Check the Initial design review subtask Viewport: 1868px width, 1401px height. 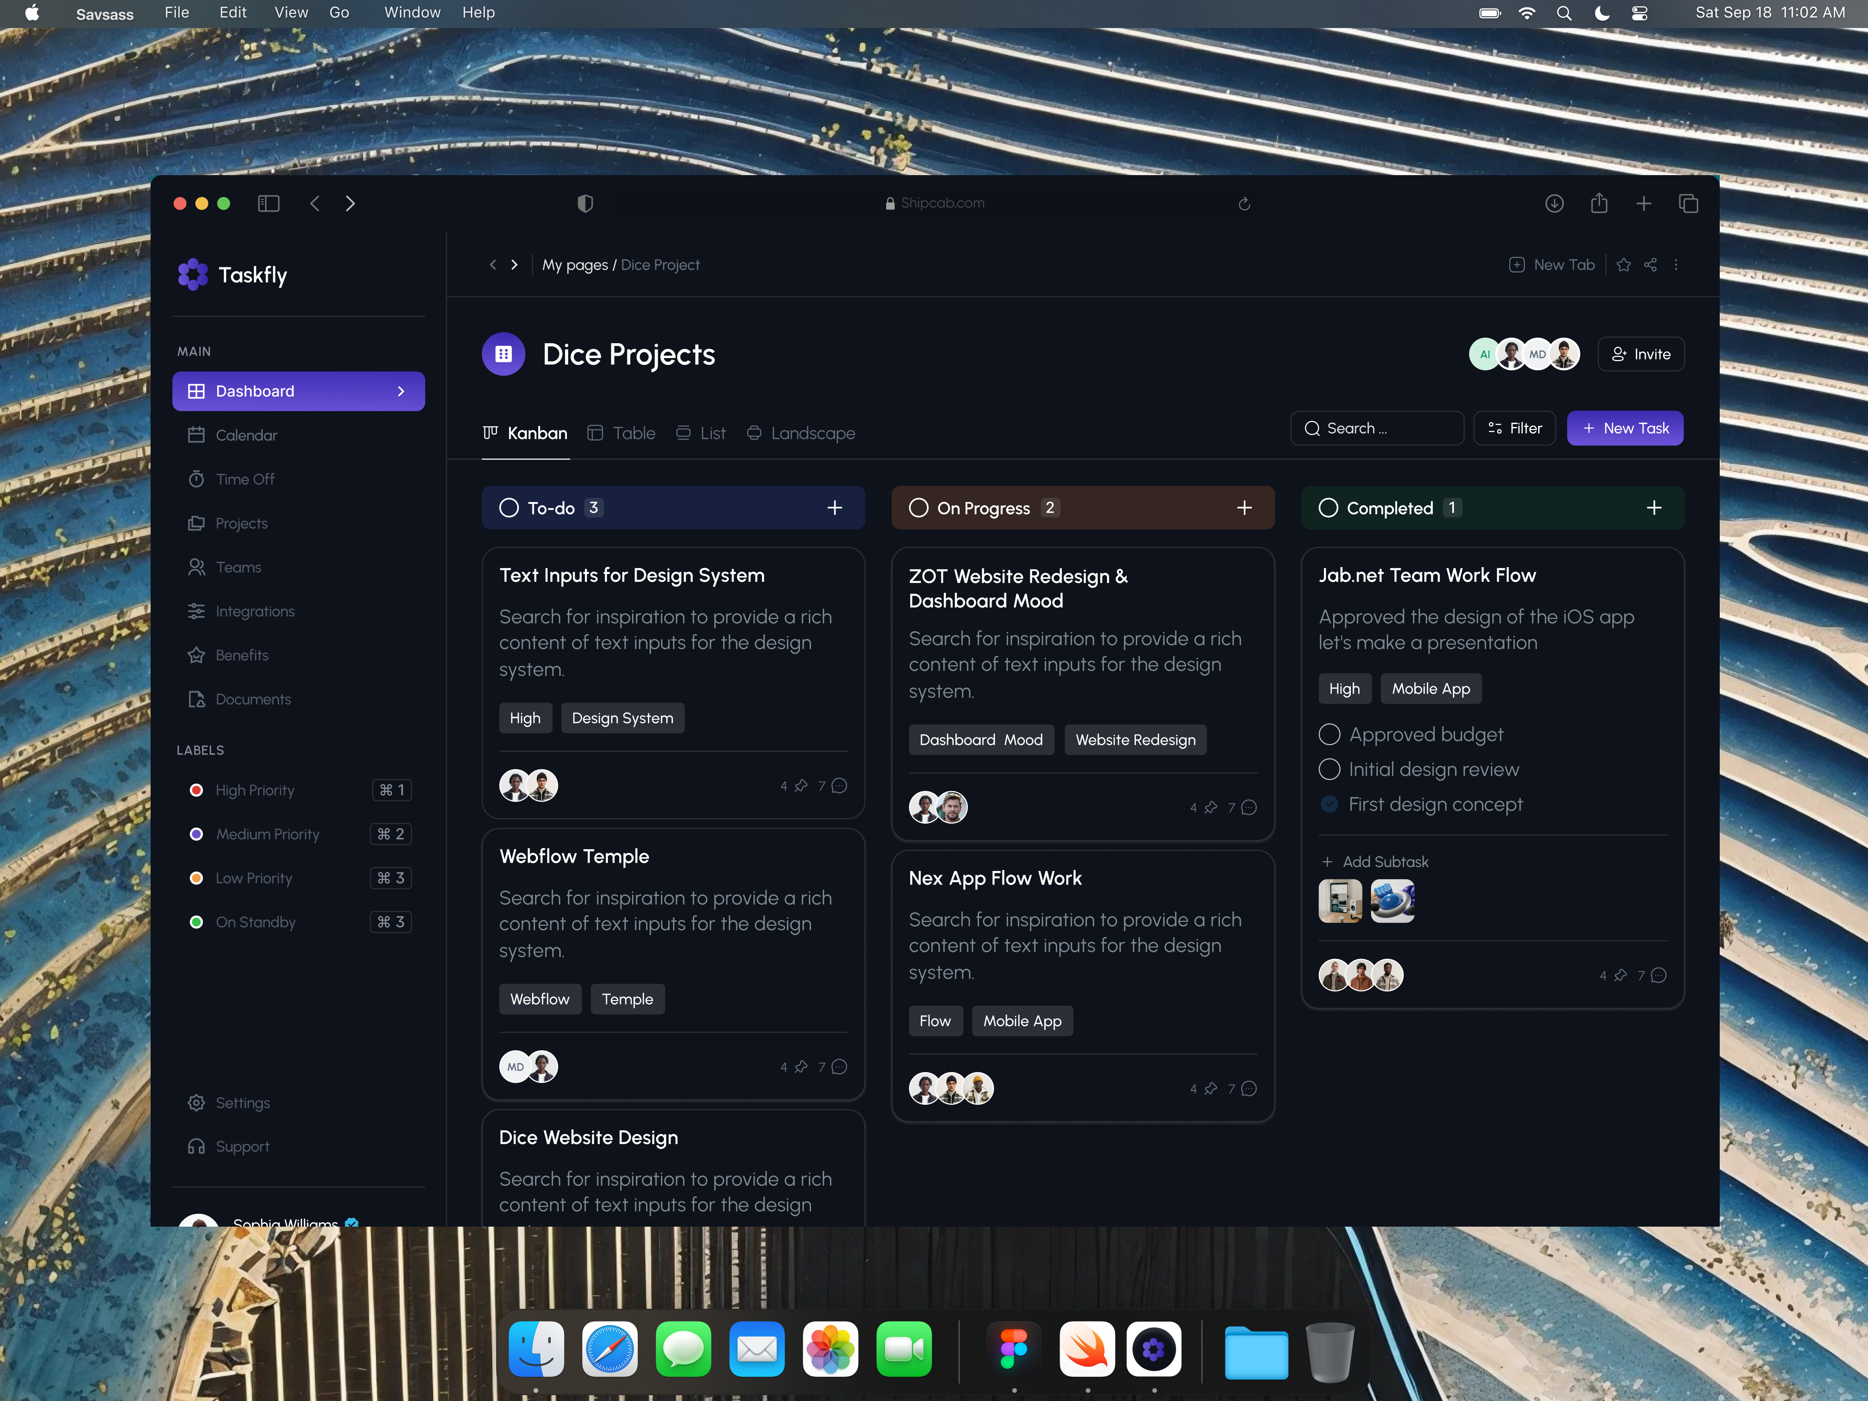1329,769
